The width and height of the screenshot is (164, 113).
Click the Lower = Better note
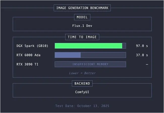point(82,73)
